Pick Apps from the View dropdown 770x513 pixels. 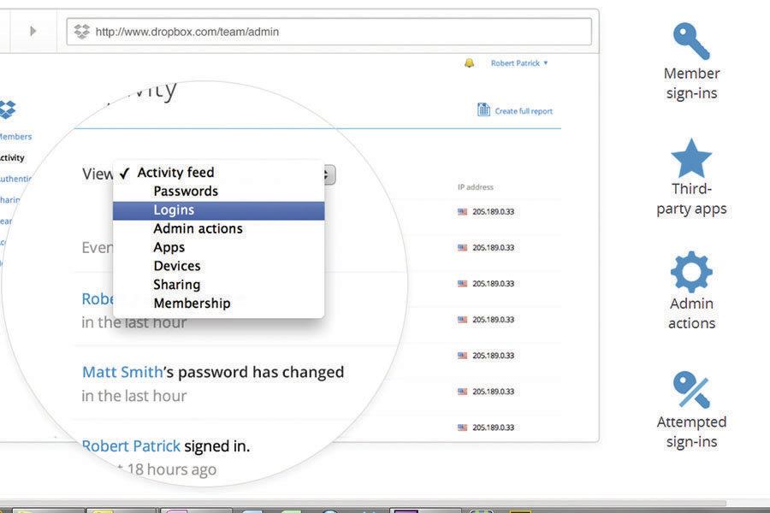click(x=169, y=247)
